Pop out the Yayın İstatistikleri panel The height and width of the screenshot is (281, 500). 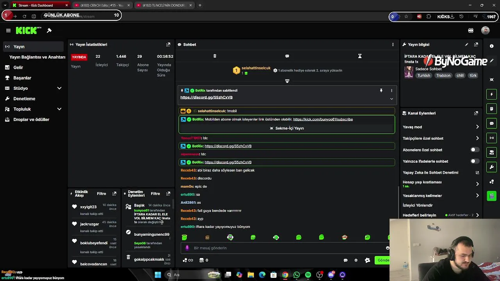click(x=168, y=44)
